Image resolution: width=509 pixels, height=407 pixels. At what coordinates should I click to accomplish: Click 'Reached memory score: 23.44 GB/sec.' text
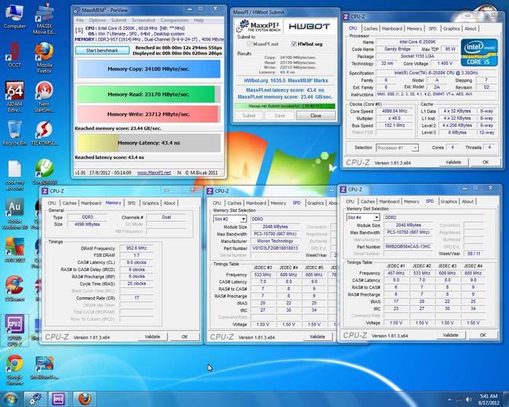118,128
